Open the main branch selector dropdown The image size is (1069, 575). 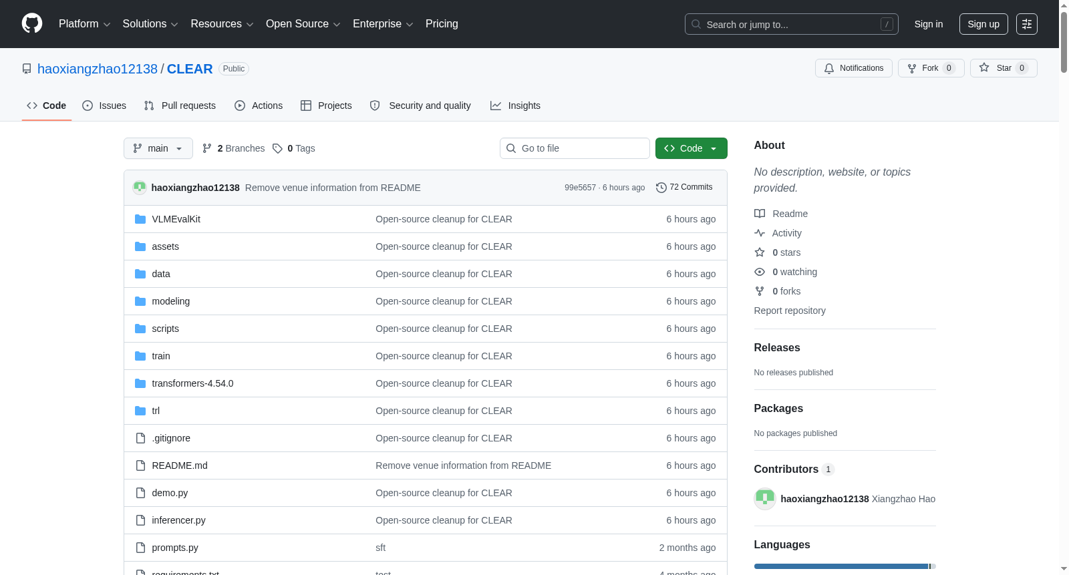coord(158,148)
